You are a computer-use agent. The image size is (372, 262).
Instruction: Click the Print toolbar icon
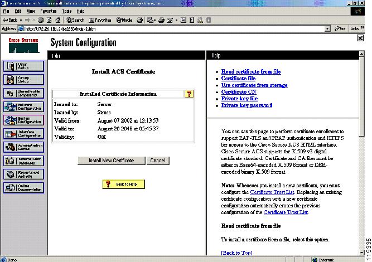pos(161,21)
